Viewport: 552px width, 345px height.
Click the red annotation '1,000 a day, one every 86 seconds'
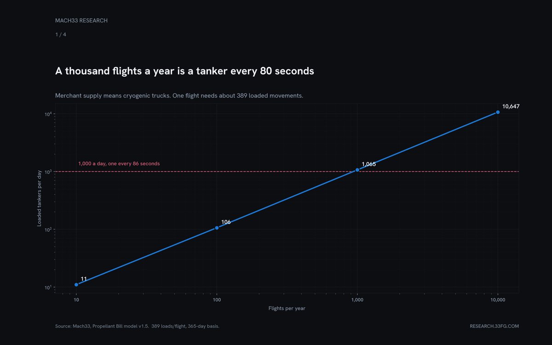click(119, 163)
